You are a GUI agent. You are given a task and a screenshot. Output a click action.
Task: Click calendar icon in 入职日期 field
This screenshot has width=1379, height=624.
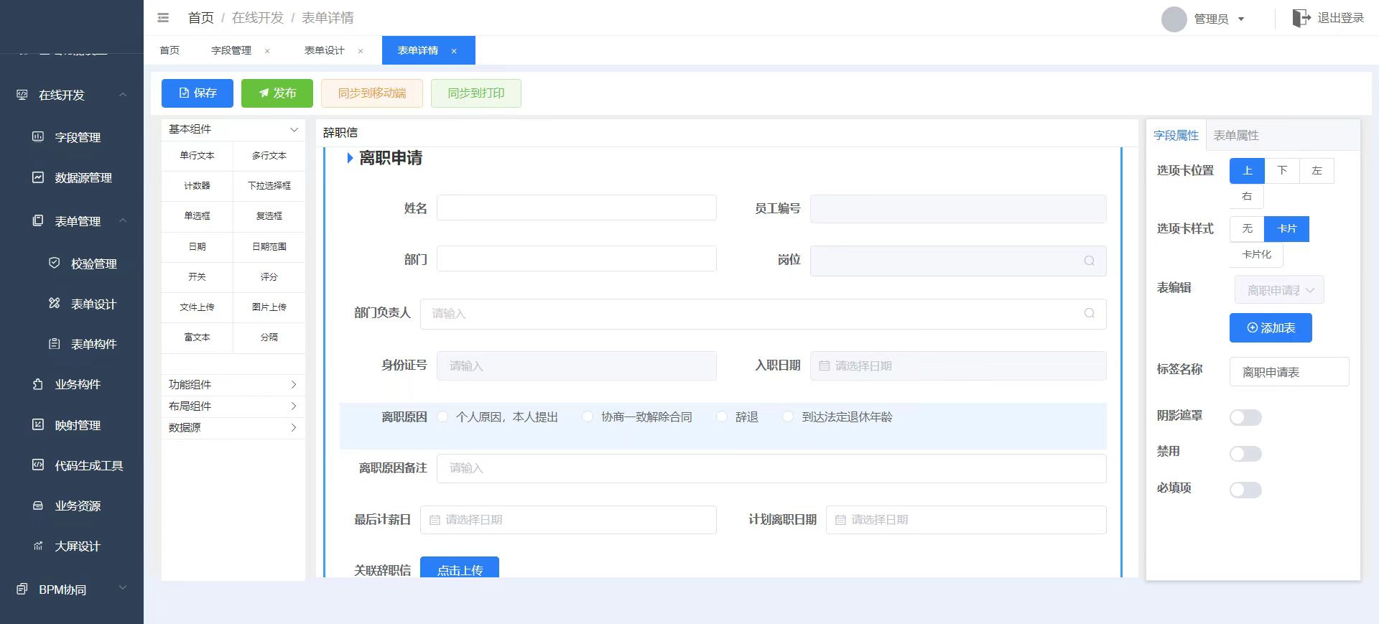pos(824,365)
